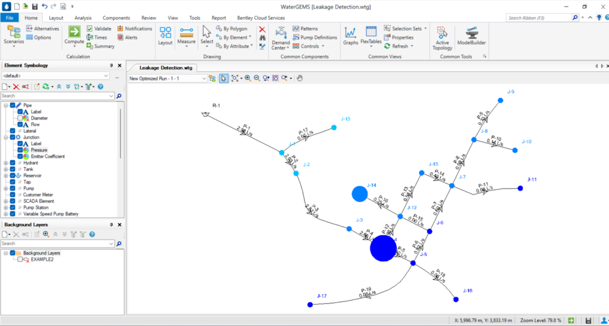The image size is (609, 326).
Task: Click the red X delete icon in Drawing group
Action: 262,29
